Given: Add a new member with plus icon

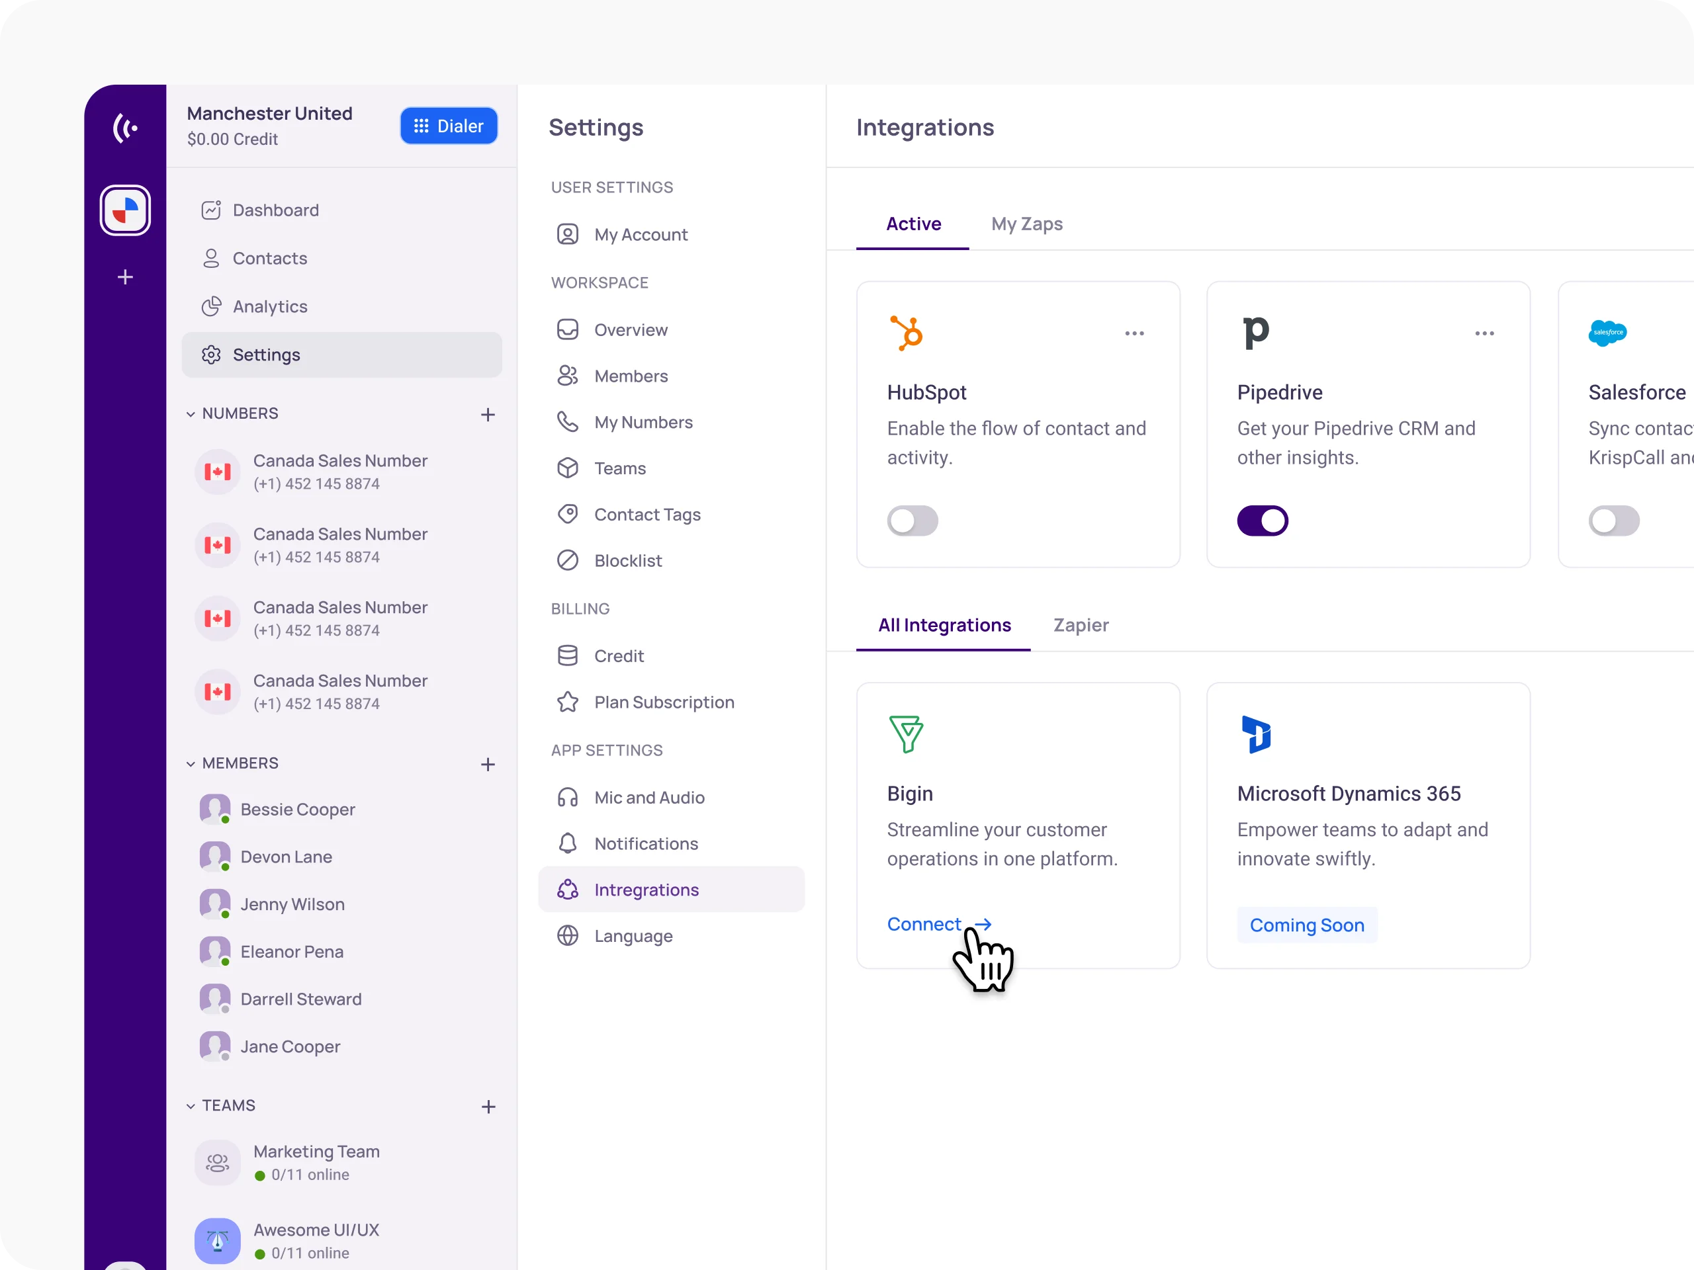Looking at the screenshot, I should 488,764.
